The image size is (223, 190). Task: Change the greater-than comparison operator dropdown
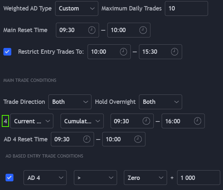click(x=95, y=178)
